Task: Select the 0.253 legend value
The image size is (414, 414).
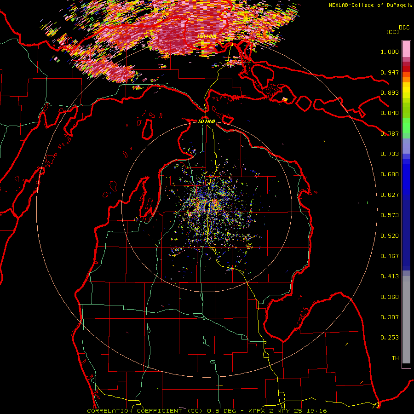Action: click(390, 338)
